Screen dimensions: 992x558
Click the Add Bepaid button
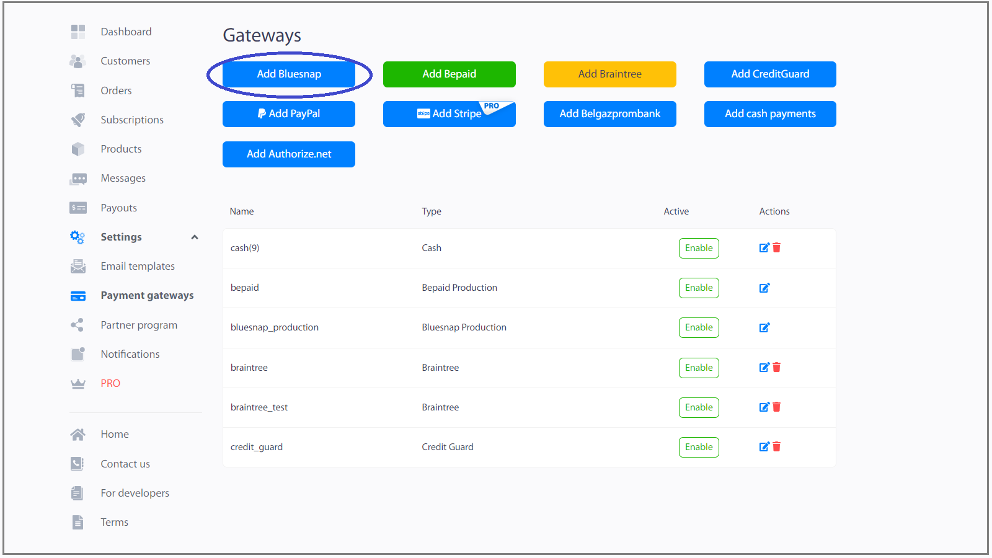[449, 74]
